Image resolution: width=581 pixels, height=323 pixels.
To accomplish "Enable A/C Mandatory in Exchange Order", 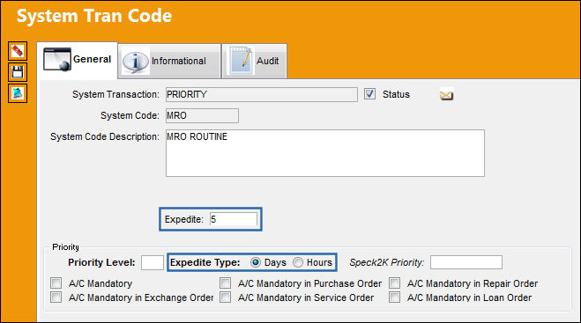I will pyautogui.click(x=56, y=297).
